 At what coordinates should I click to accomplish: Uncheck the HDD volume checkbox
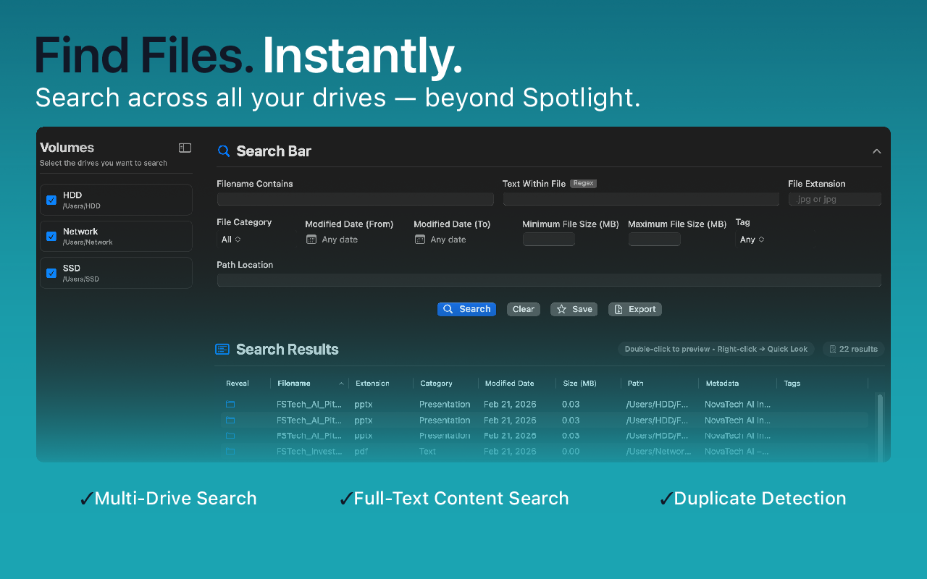pos(51,200)
